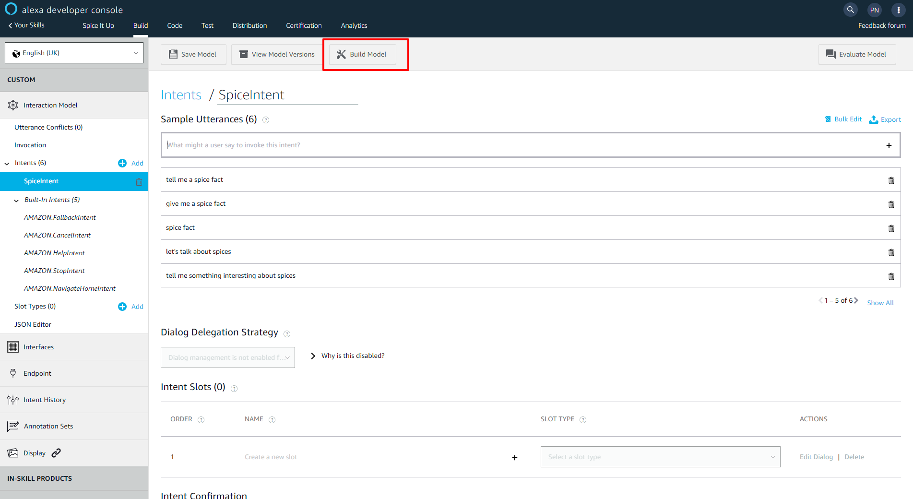Delete utterance 'tell me a spice fact'
913x499 pixels.
(891, 180)
